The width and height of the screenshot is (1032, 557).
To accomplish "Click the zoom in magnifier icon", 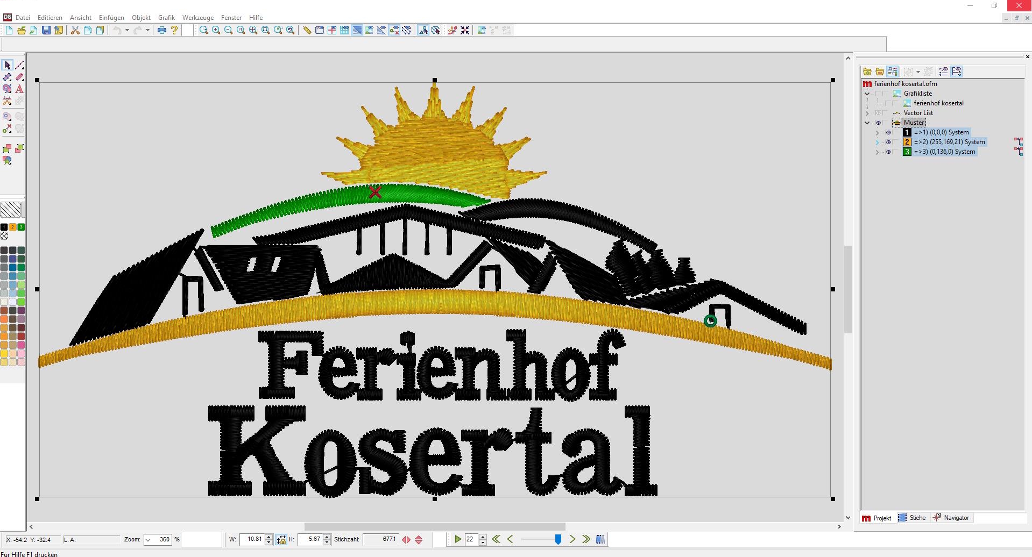I will pyautogui.click(x=216, y=30).
